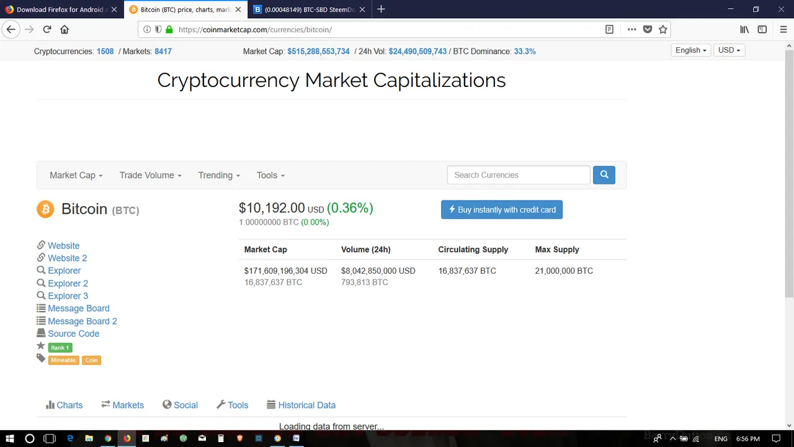Open the Historical Data tab

pos(301,405)
